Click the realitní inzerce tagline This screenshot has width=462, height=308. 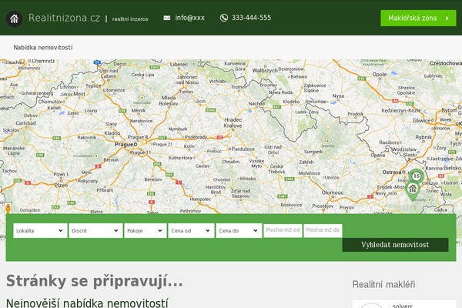point(130,18)
